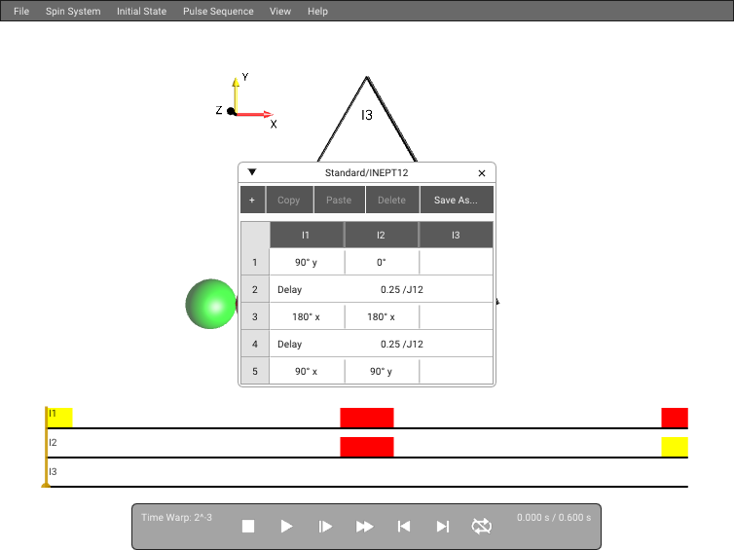Start the simulation with the play button
Viewport: 734px width, 550px height.
pyautogui.click(x=286, y=527)
